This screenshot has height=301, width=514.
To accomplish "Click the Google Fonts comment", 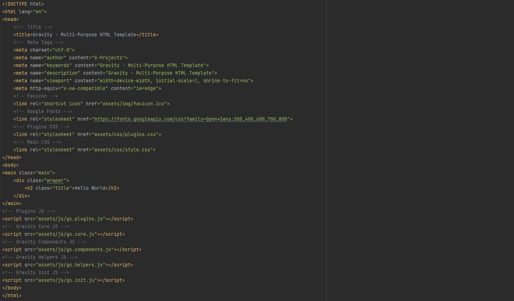I will [43, 112].
